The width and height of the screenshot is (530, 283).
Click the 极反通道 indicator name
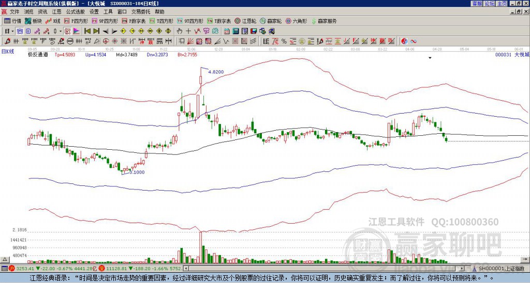click(38, 54)
